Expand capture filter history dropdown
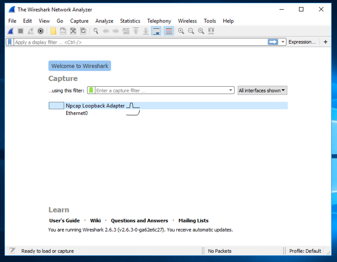This screenshot has width=337, height=262. (231, 90)
